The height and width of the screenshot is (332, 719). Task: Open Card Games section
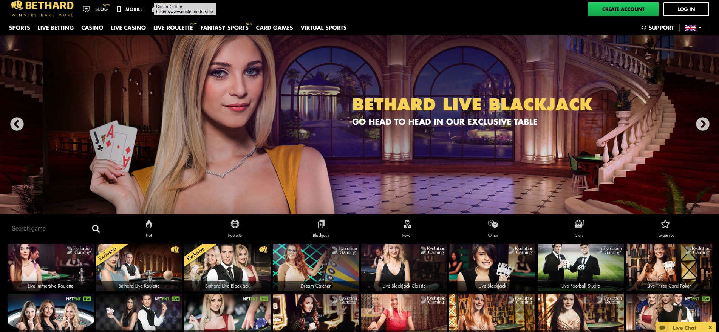tap(274, 28)
